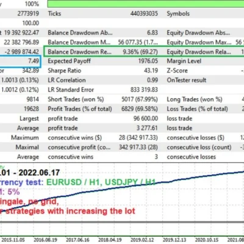Image resolution: width=244 pixels, height=244 pixels.
Task: Select Loss Trades (% of total) label
Action: [197, 109]
